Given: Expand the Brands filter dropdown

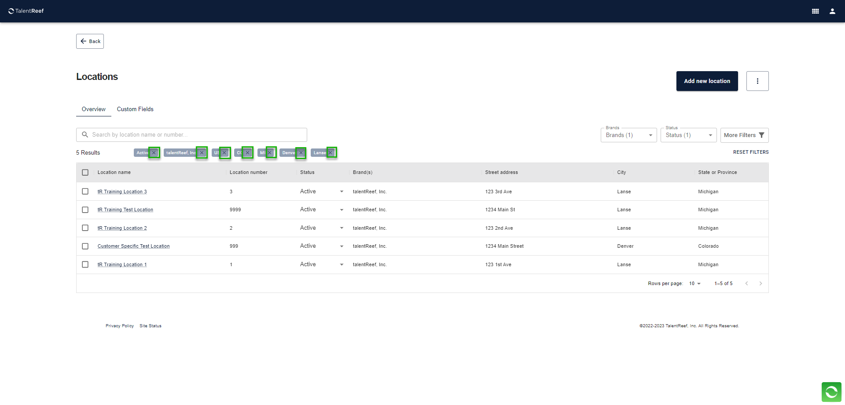Looking at the screenshot, I should (628, 135).
